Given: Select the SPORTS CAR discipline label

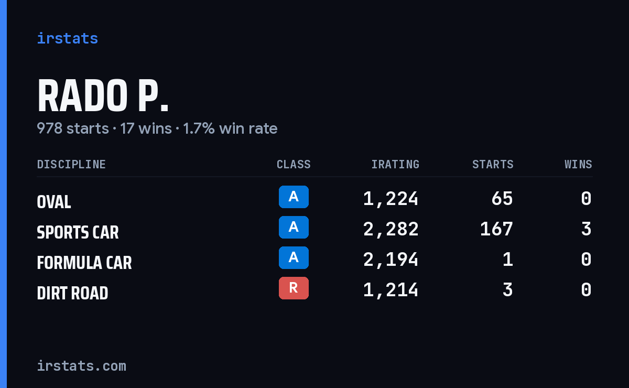Looking at the screenshot, I should coord(78,232).
